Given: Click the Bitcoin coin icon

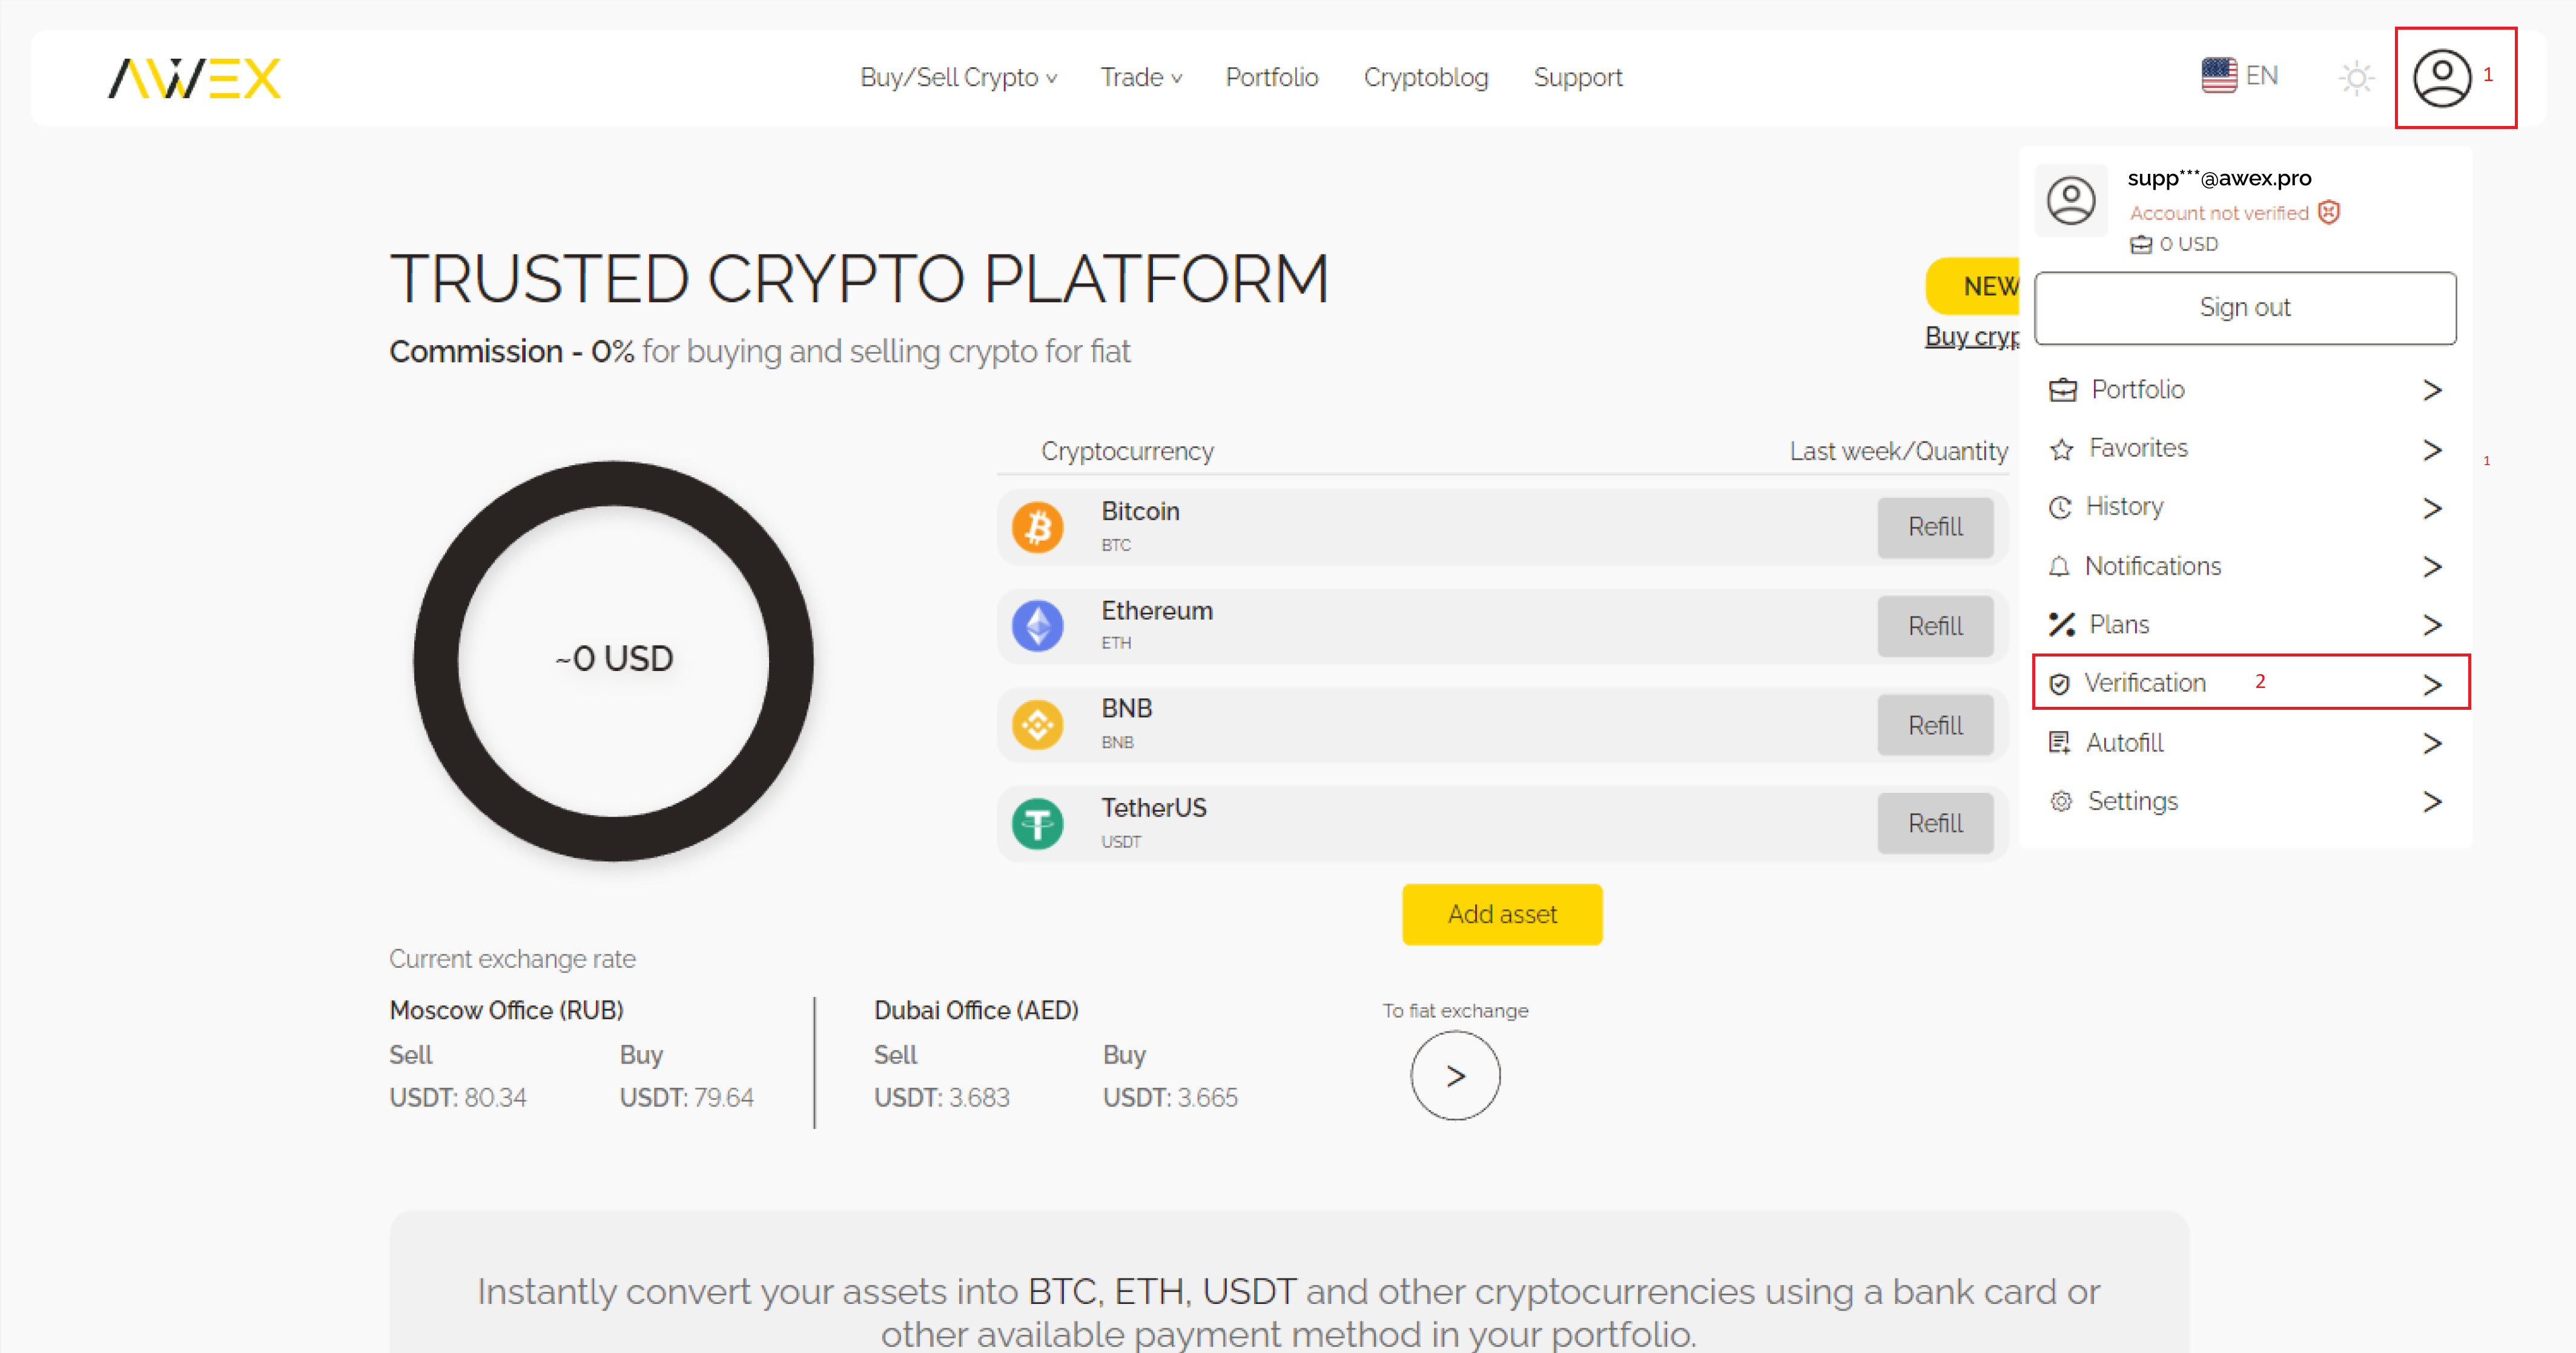Looking at the screenshot, I should (1037, 527).
